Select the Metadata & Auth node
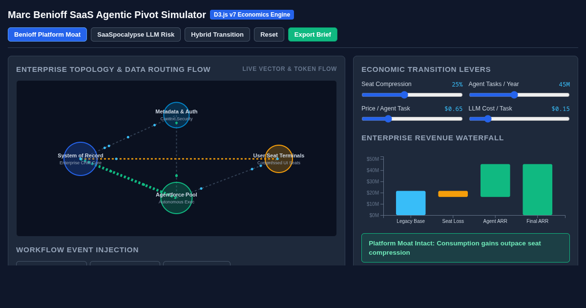586x308 pixels. tap(176, 115)
